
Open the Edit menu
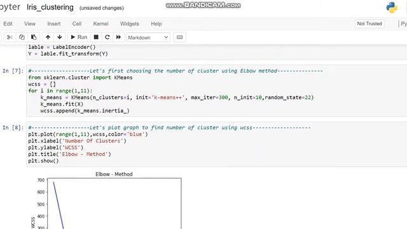[8, 24]
